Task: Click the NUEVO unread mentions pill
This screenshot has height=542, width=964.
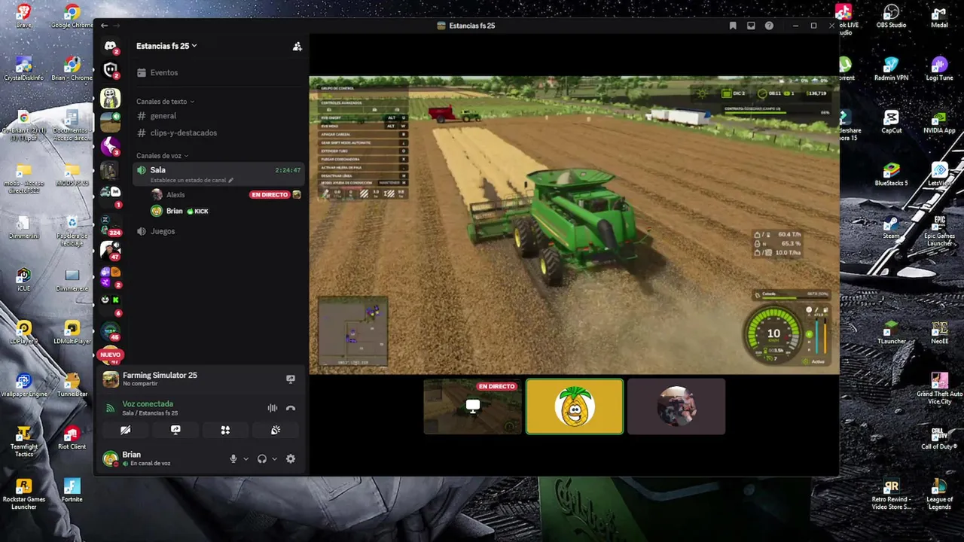Action: point(110,355)
